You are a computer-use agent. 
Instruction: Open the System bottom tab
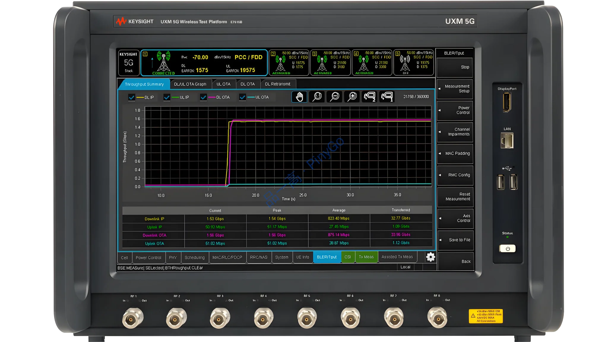coord(282,257)
